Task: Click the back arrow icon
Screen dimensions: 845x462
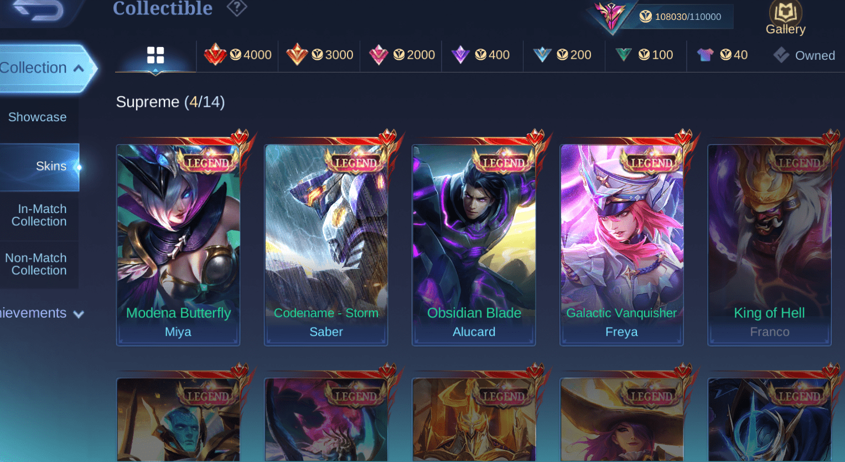Action: (x=38, y=9)
